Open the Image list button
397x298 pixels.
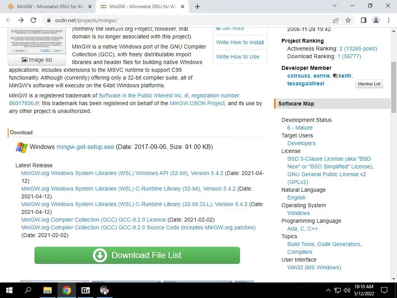pyautogui.click(x=37, y=60)
